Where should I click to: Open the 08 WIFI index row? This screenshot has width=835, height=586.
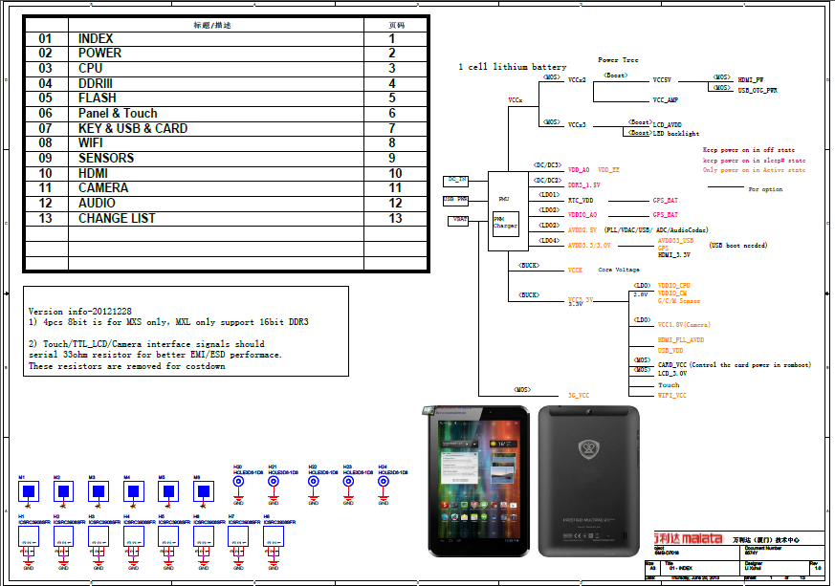click(x=92, y=143)
